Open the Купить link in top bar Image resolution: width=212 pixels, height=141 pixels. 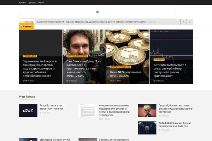coord(22,2)
